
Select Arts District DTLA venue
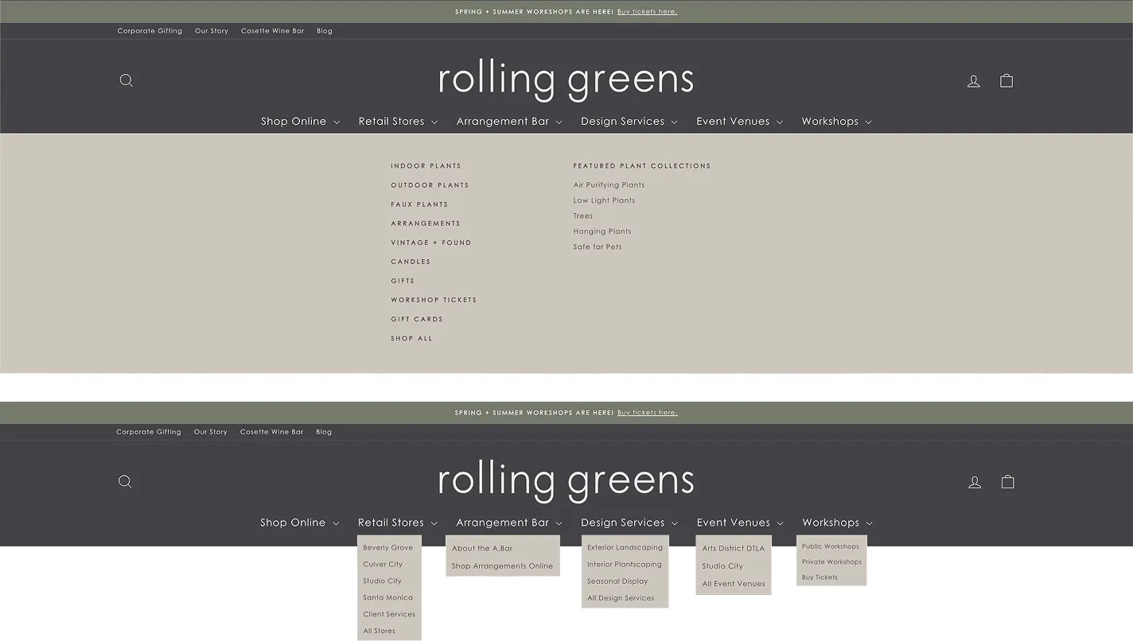(734, 549)
